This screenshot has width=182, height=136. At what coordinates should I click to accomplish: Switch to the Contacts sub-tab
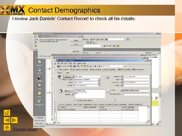click(69, 104)
